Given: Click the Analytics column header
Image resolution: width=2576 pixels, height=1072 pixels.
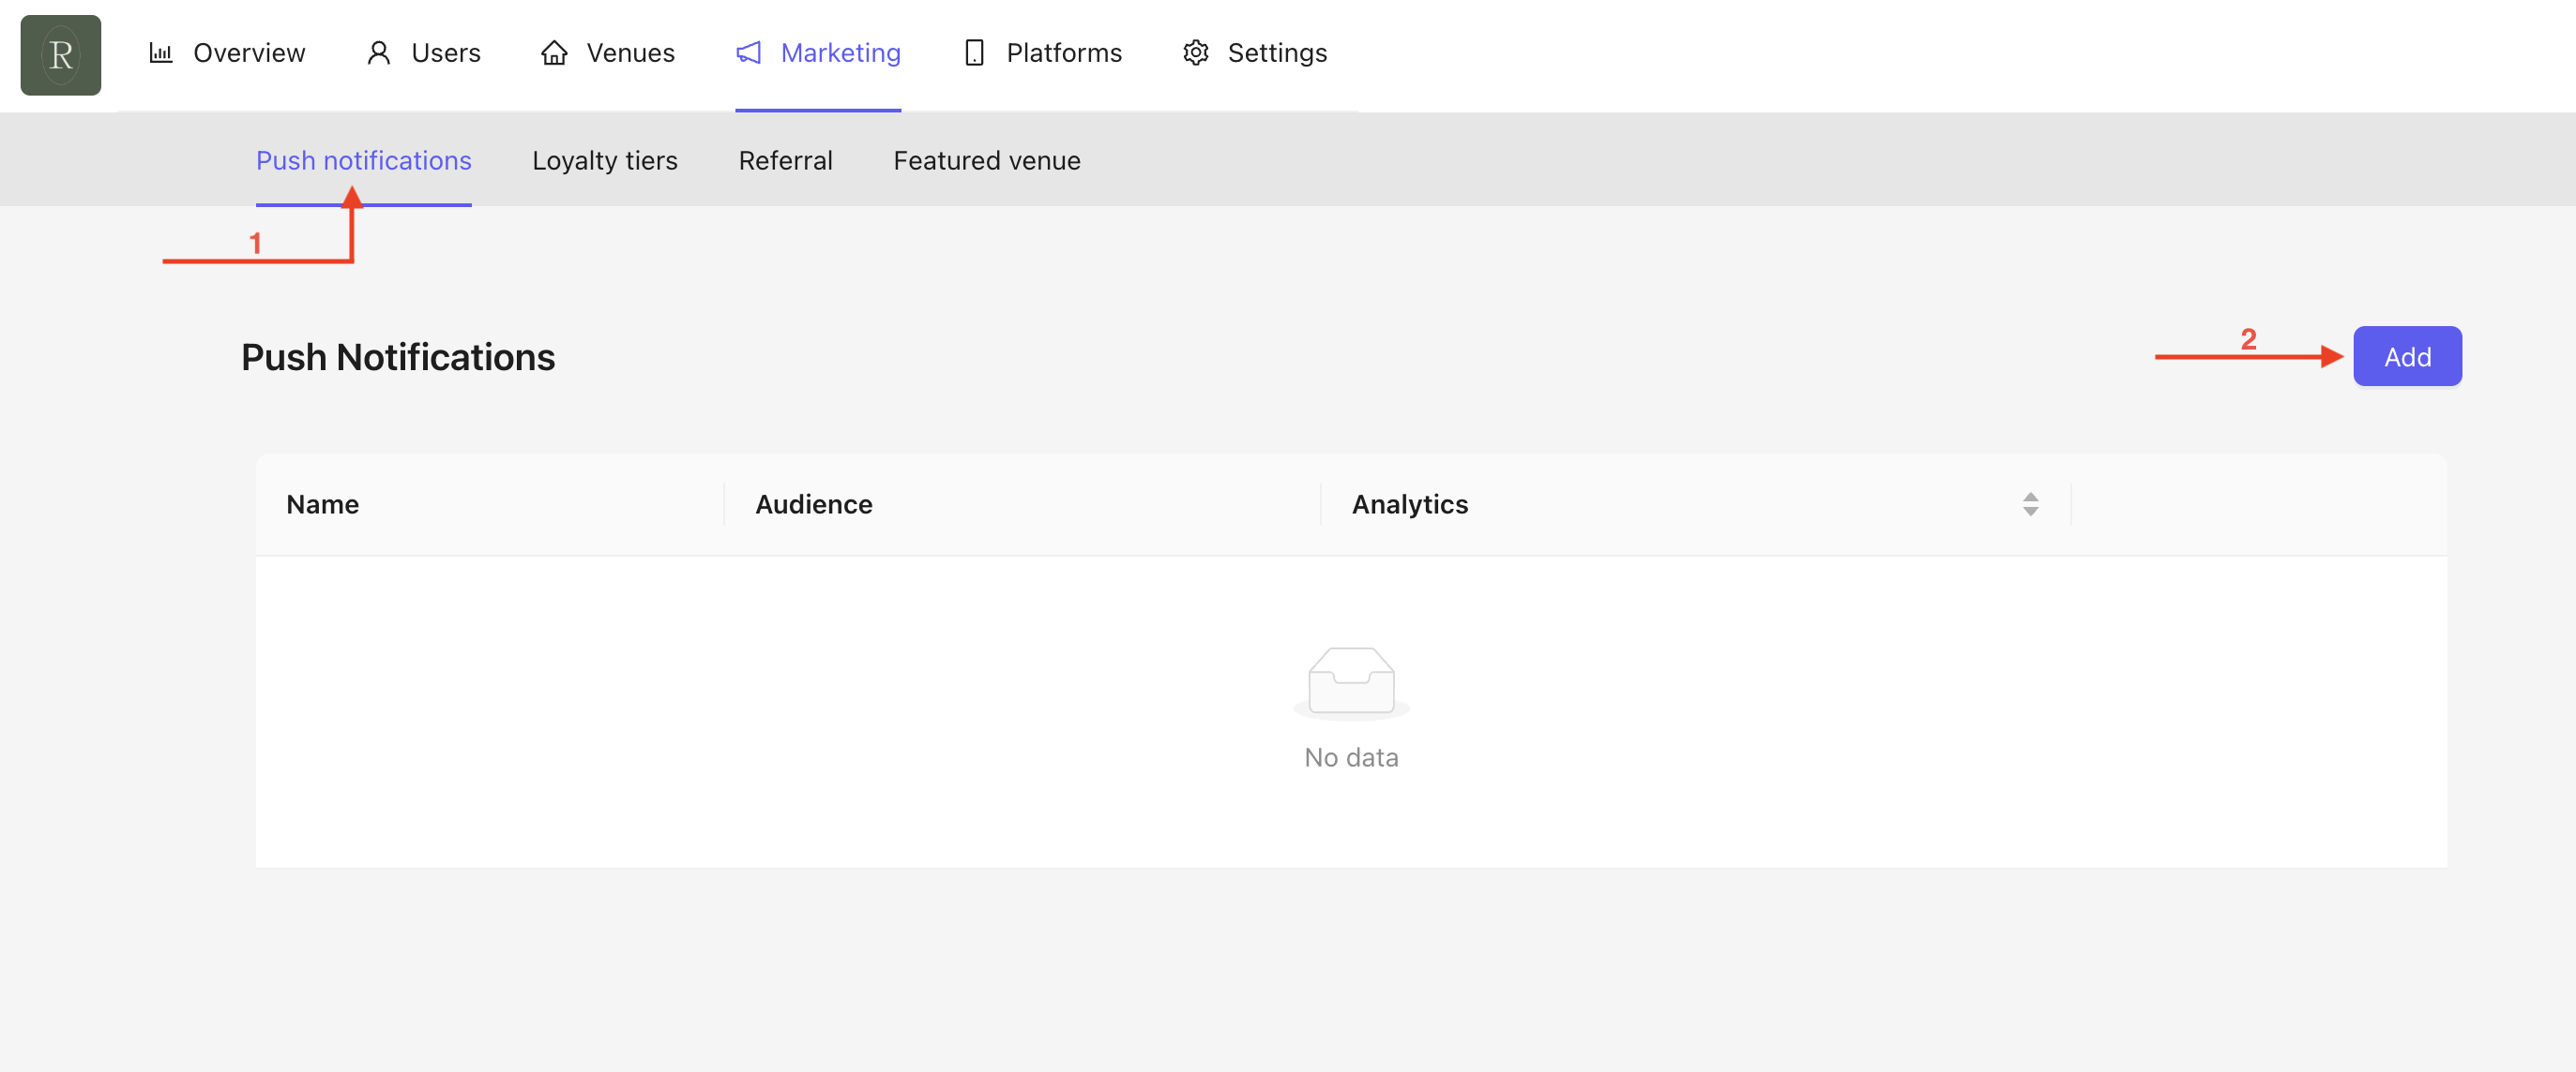Looking at the screenshot, I should coord(1409,504).
